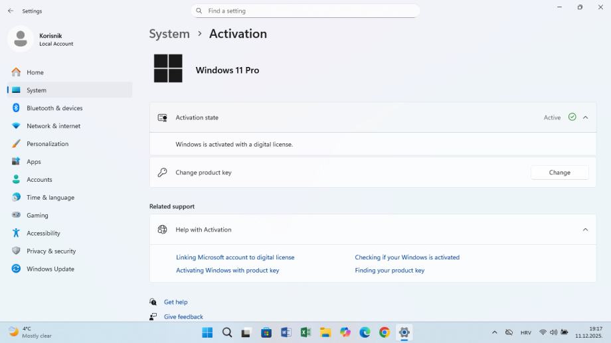Image resolution: width=611 pixels, height=343 pixels.
Task: Click the search magnifier icon in search box
Action: 199,11
